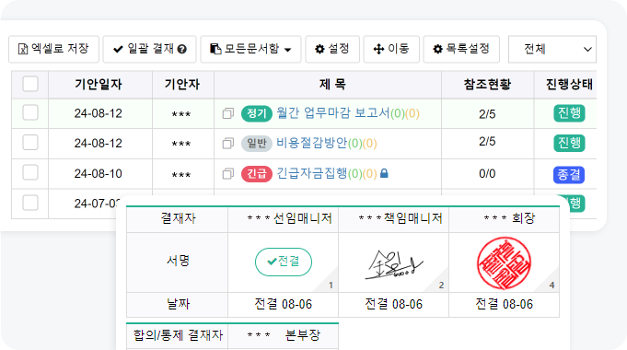
Task: Check the first 24-08-12 row checkbox
Action: click(30, 112)
